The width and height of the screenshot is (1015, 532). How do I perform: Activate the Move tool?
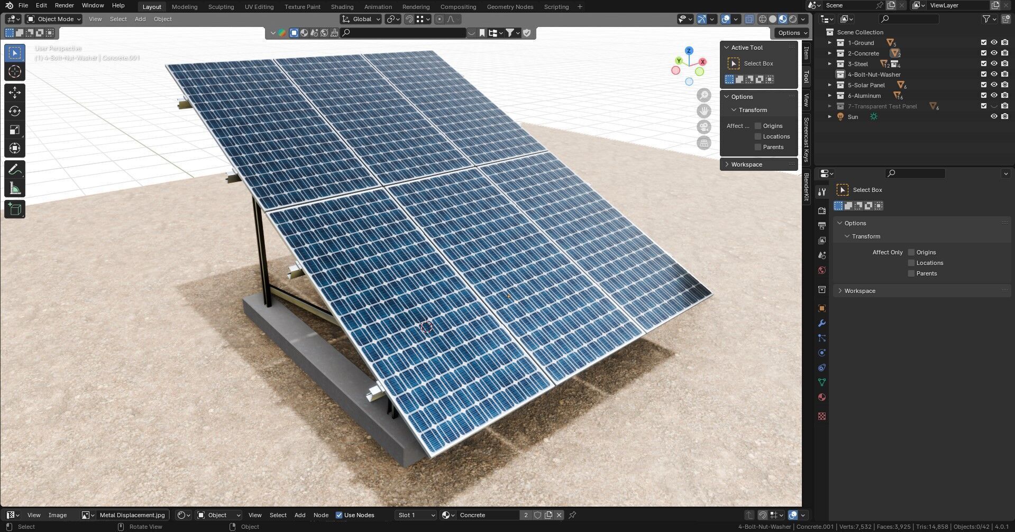[x=15, y=93]
